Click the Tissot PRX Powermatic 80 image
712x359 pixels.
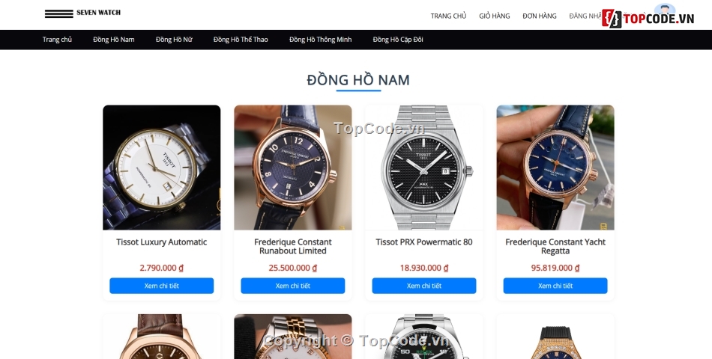click(424, 168)
